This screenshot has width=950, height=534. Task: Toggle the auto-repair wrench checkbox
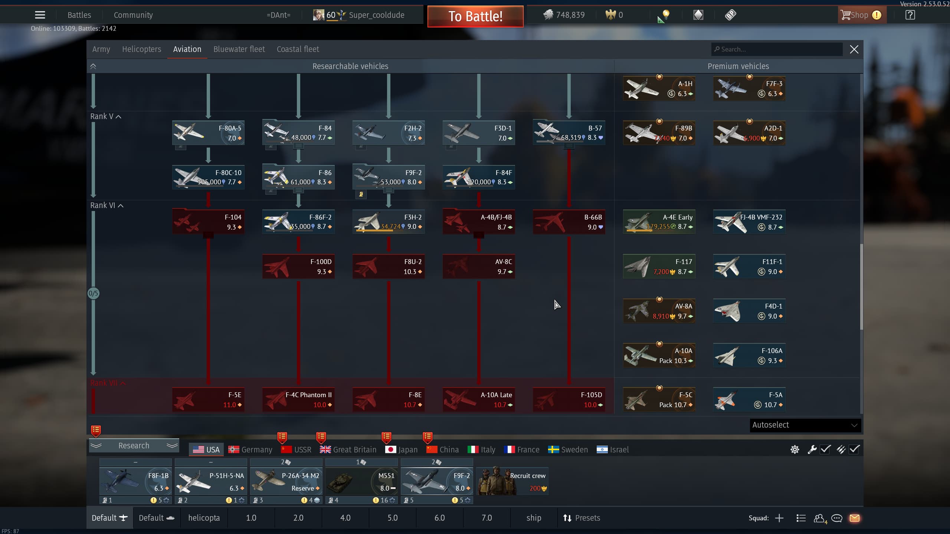(x=825, y=449)
